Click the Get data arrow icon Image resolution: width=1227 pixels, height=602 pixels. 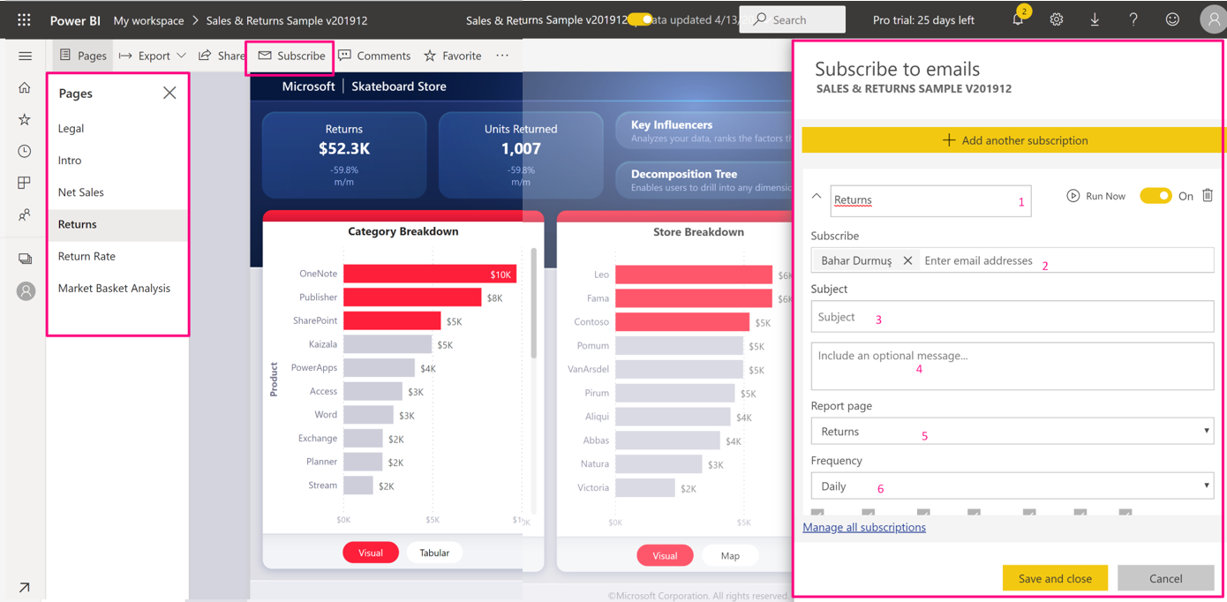click(x=24, y=588)
